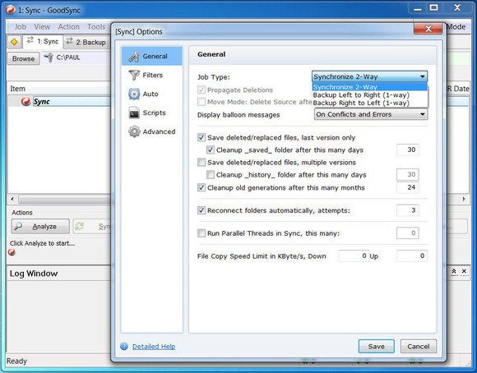Edit the _saved_ folder days field
The width and height of the screenshot is (477, 373).
(408, 150)
